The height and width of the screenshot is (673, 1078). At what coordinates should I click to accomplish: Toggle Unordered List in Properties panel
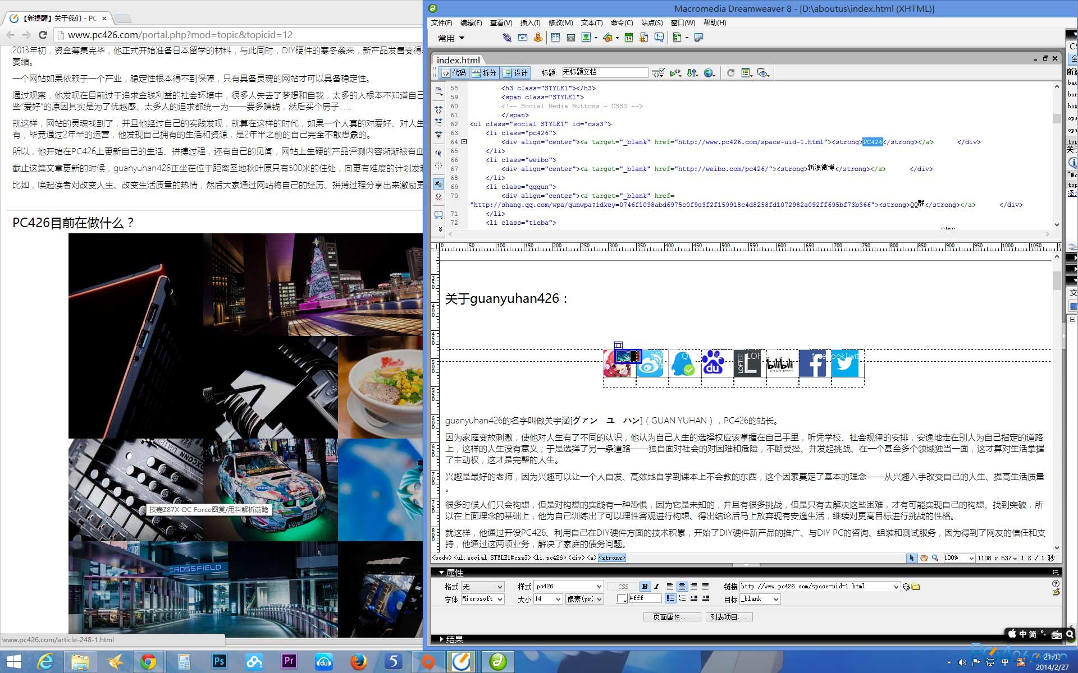(670, 598)
